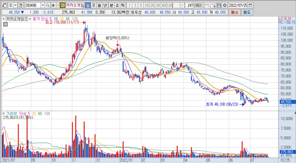The height and width of the screenshot is (163, 296).
Task: Open chart settings gear icon
Action: tap(225, 5)
